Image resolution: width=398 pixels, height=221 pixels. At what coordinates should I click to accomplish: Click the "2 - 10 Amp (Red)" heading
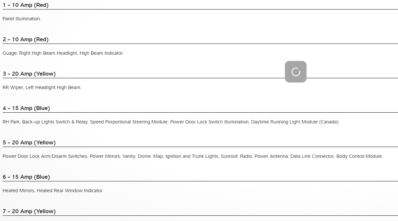click(x=26, y=40)
